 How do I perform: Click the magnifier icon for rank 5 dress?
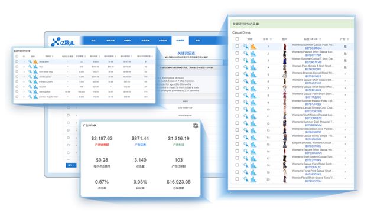pyautogui.click(x=246, y=74)
